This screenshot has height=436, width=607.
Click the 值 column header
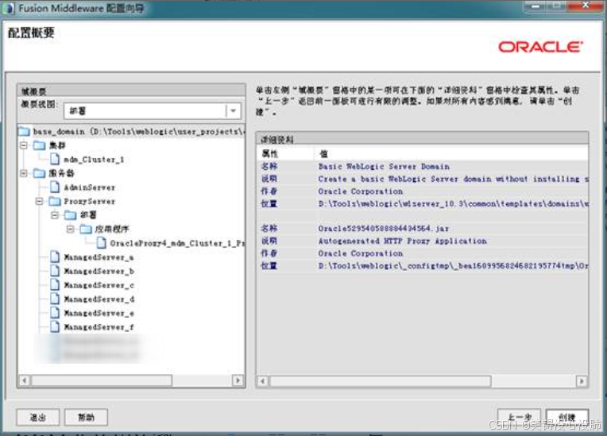click(323, 153)
